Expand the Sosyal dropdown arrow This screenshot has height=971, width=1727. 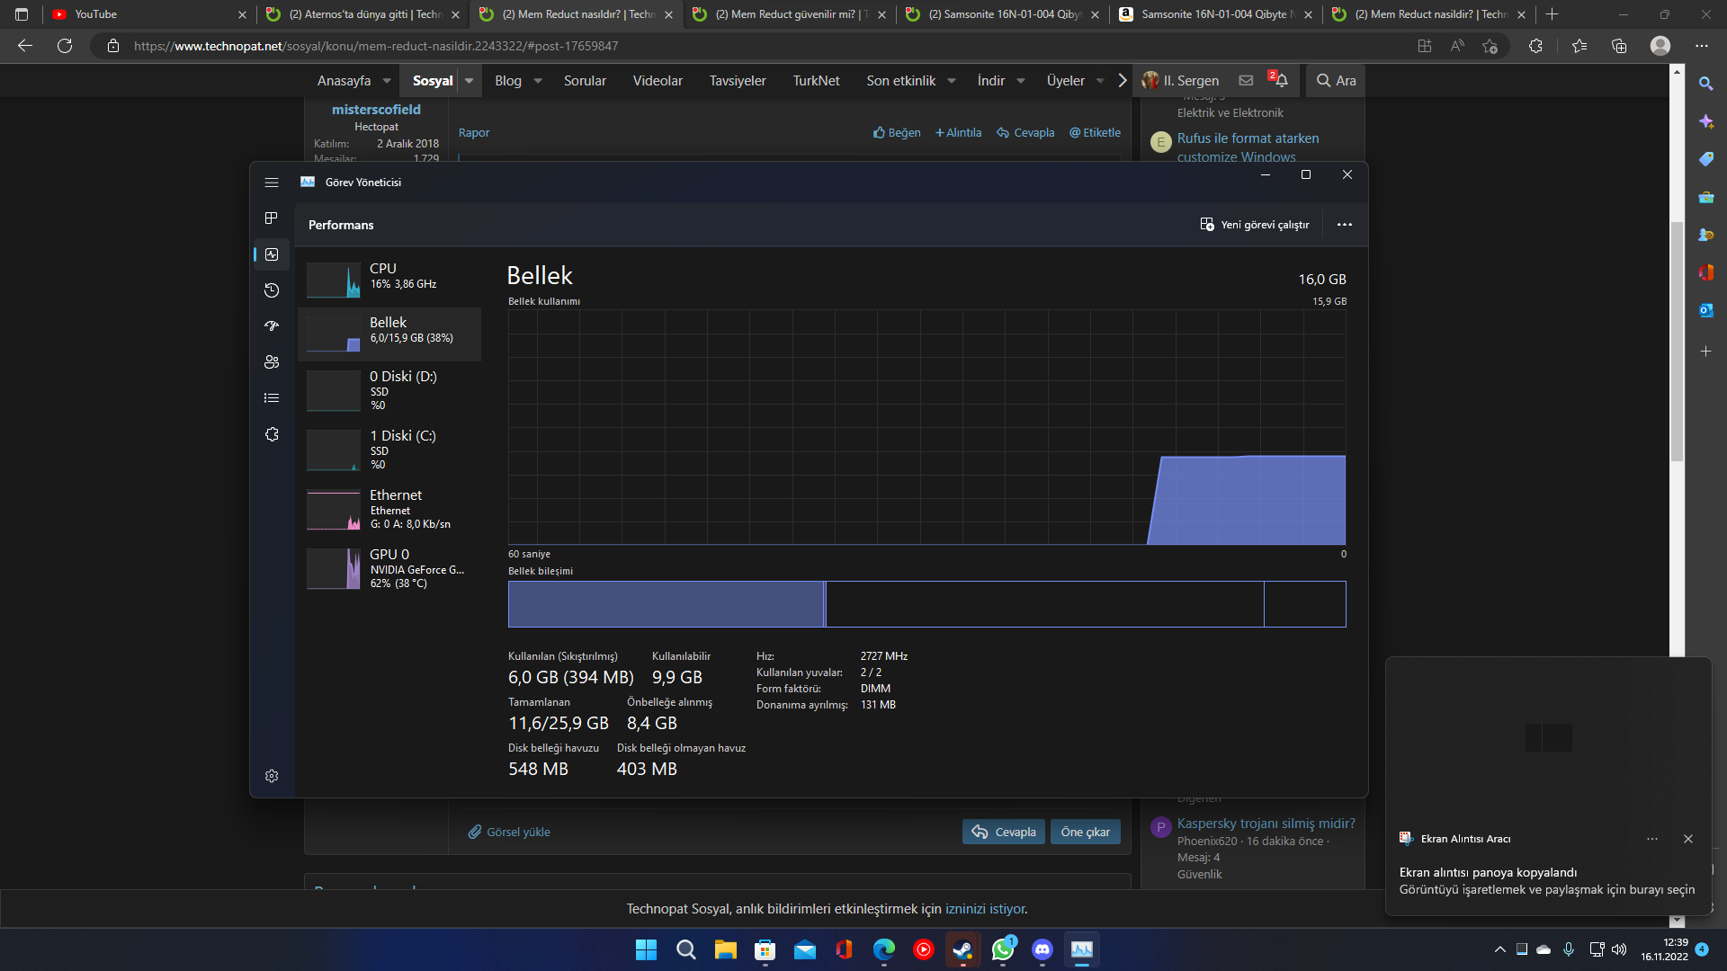(469, 81)
